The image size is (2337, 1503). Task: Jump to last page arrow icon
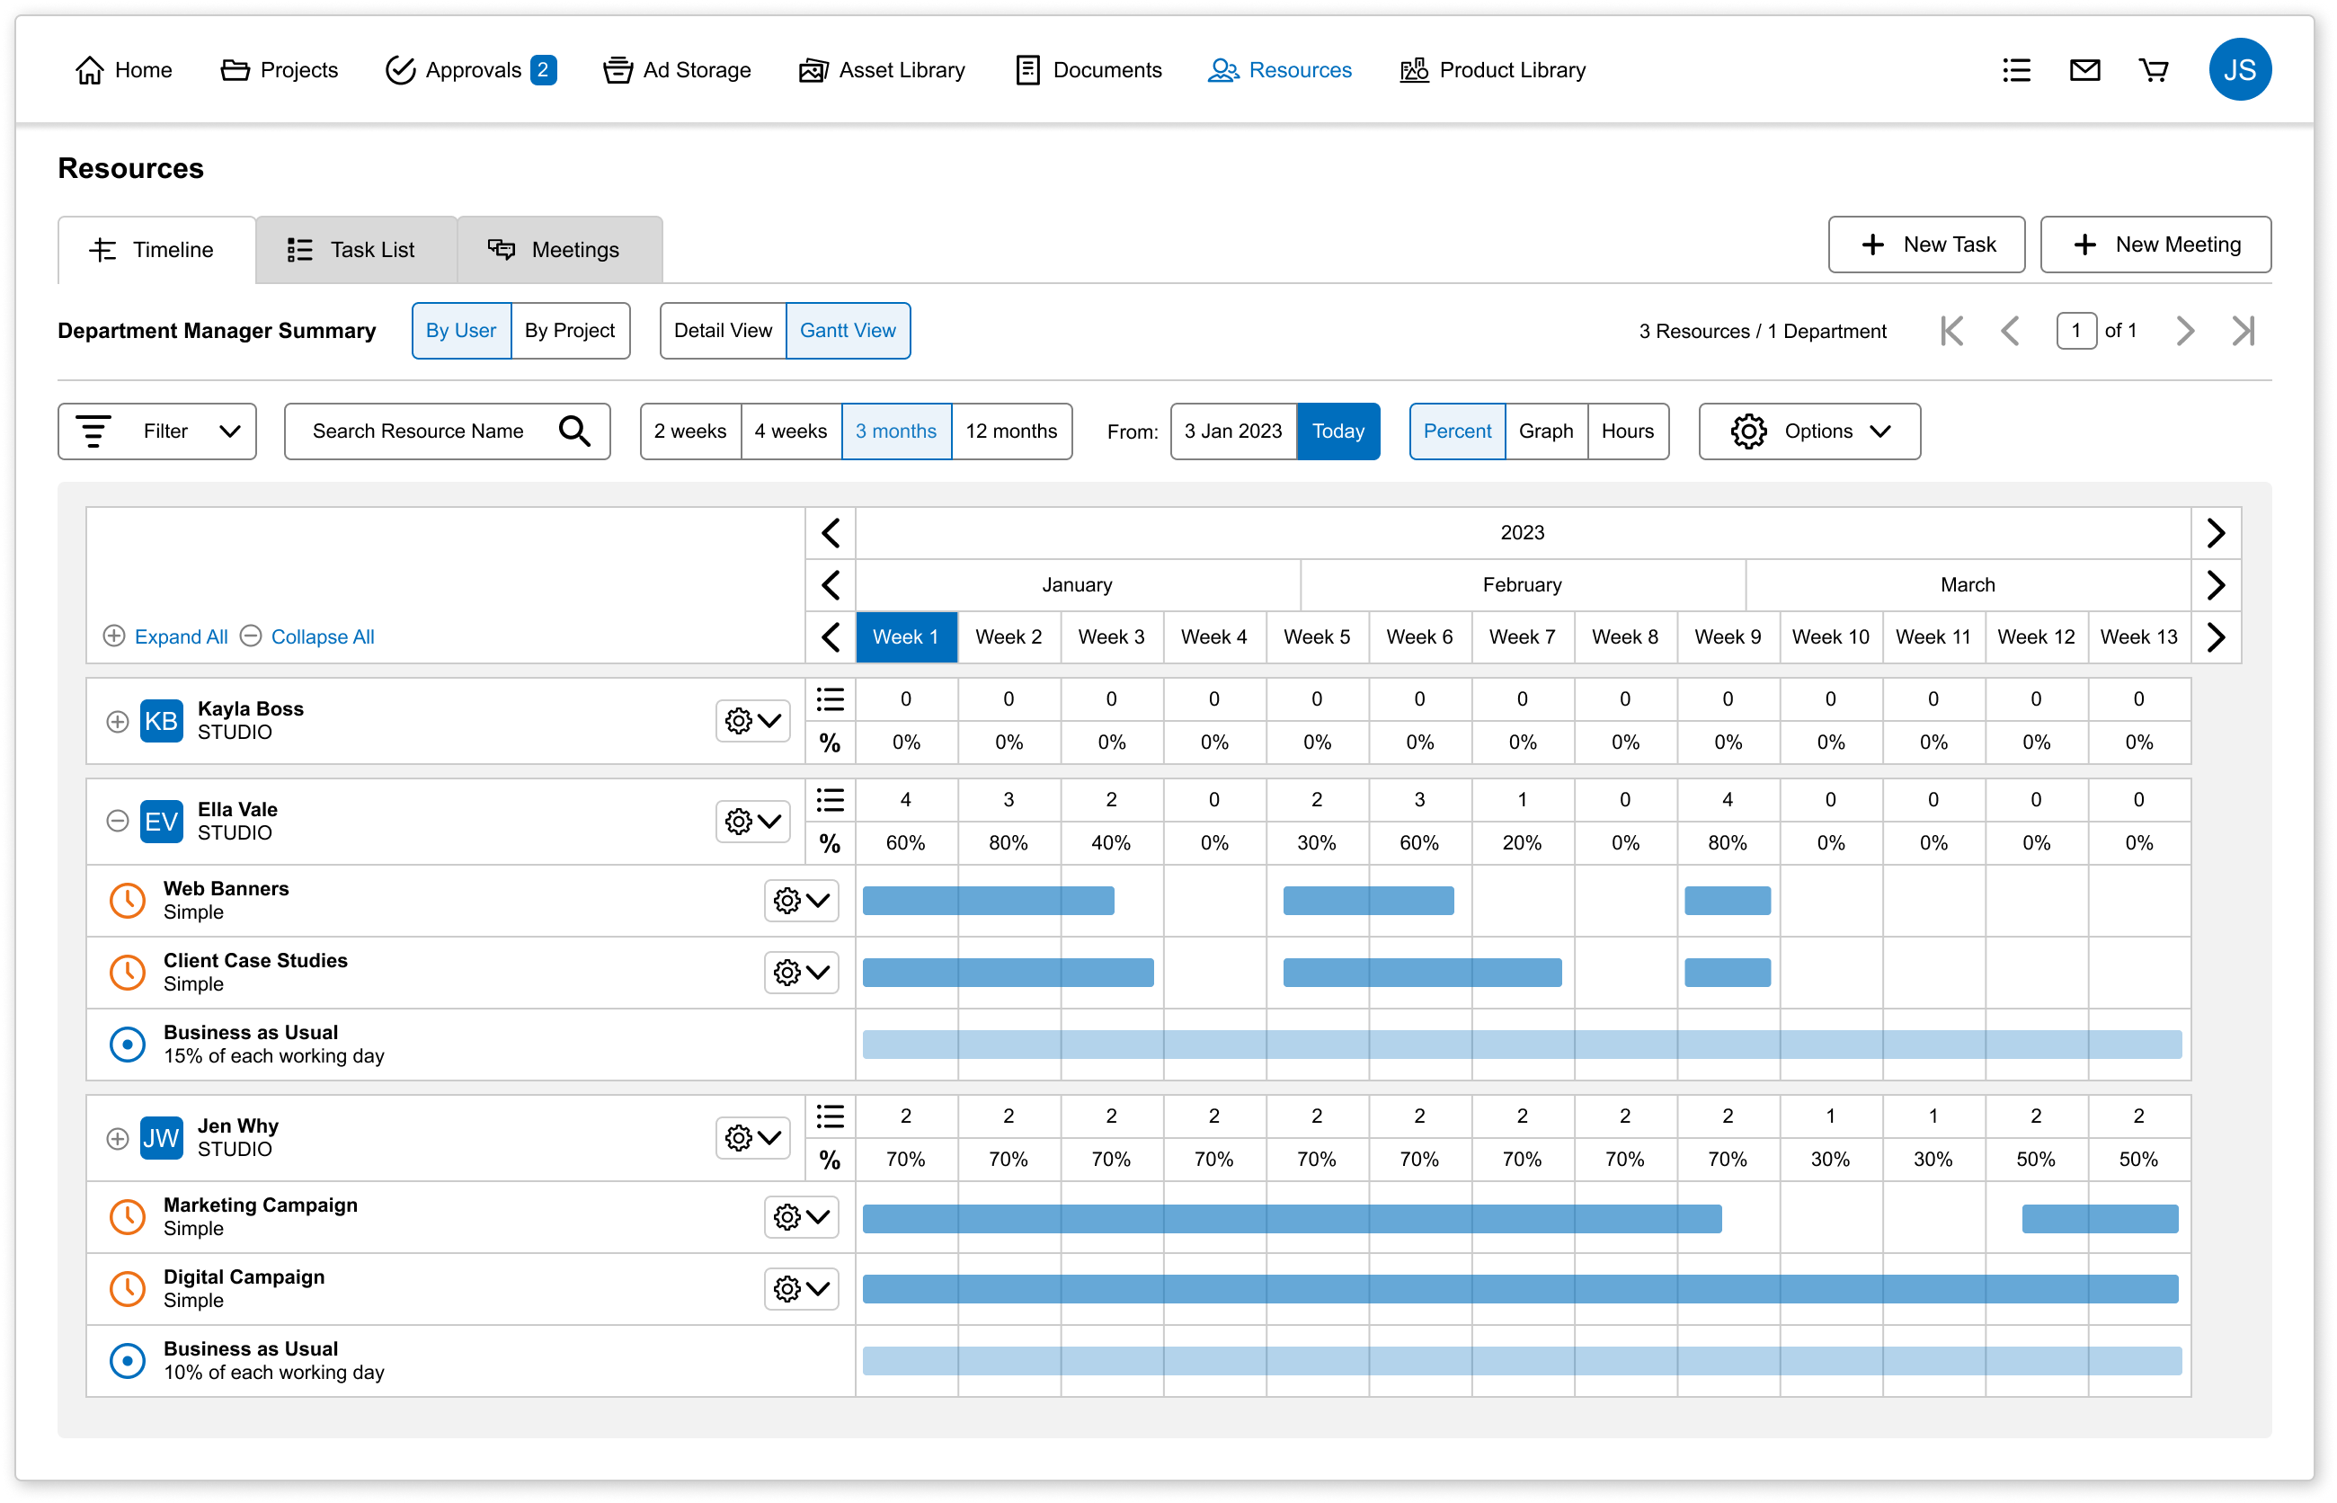click(2244, 331)
